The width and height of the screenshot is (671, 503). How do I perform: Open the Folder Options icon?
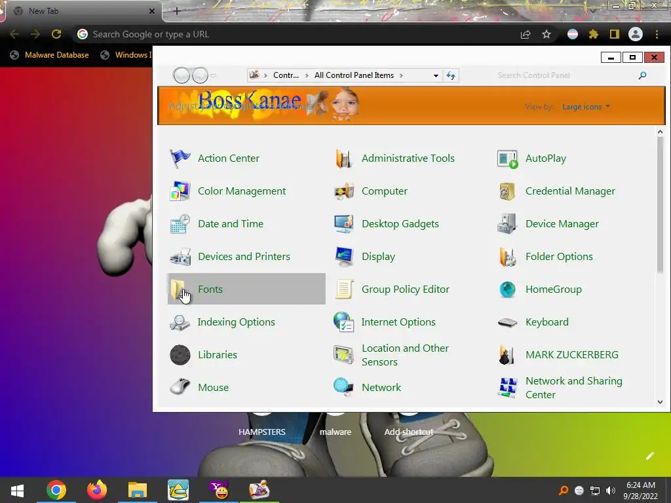click(x=508, y=257)
